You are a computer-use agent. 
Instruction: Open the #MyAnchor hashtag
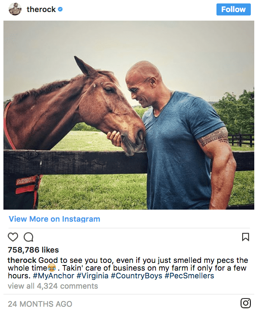click(54, 276)
